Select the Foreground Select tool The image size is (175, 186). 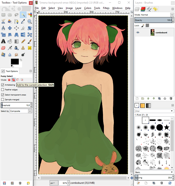pos(10,21)
